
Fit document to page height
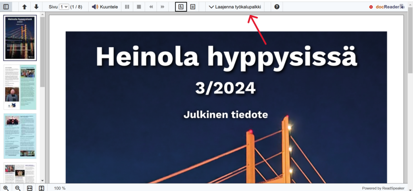[x=42, y=188]
